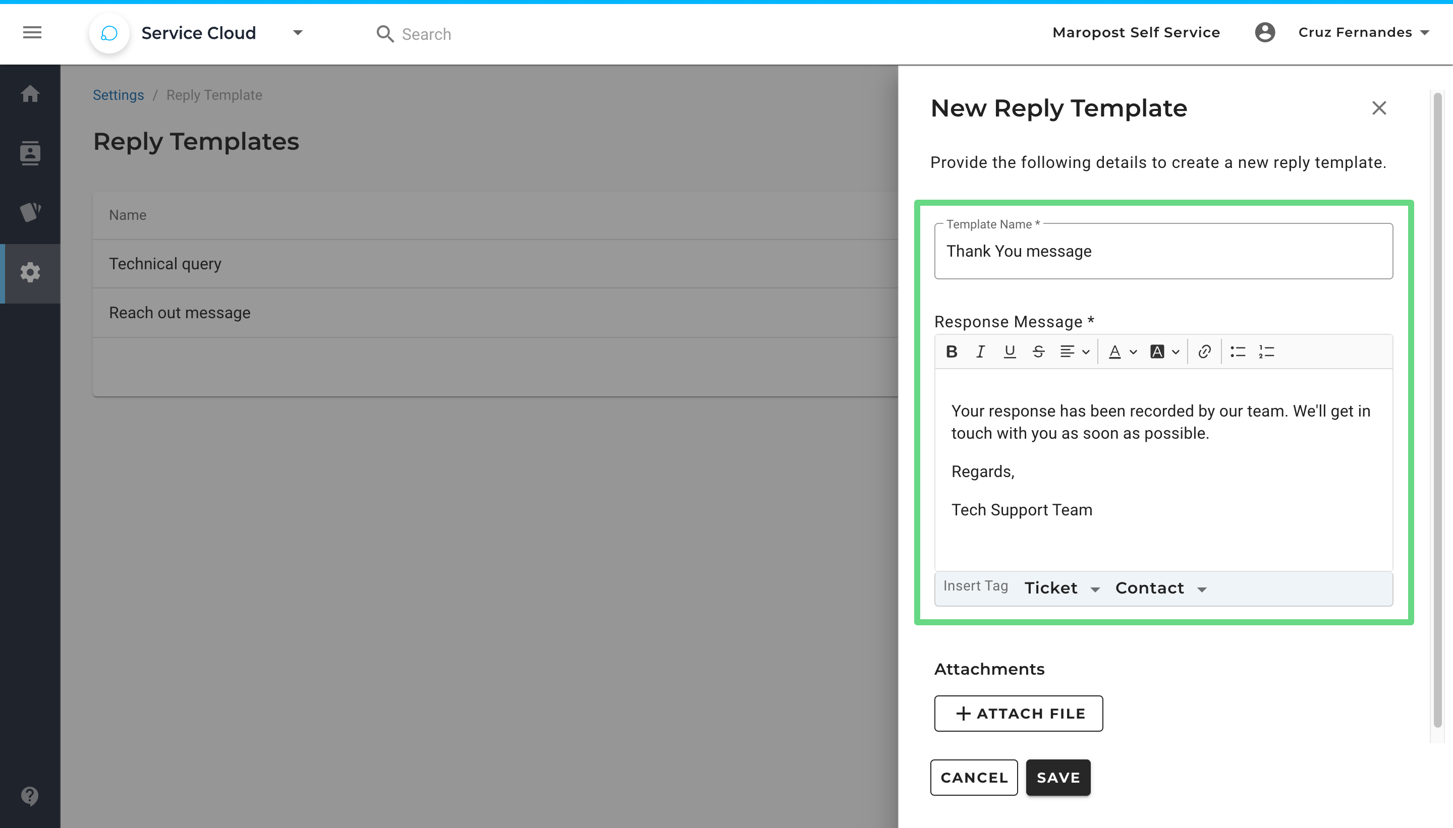Open the help question mark icon

[x=30, y=796]
